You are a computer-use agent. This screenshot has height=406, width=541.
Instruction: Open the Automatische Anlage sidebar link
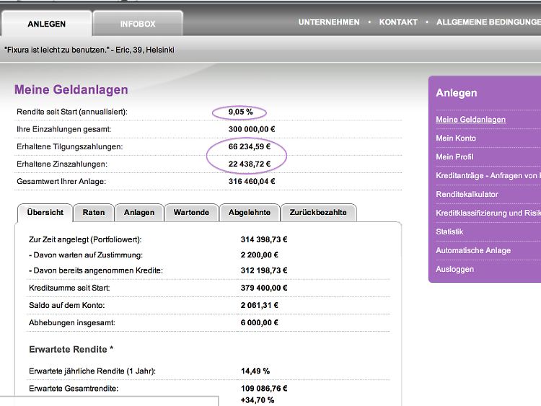pos(472,251)
